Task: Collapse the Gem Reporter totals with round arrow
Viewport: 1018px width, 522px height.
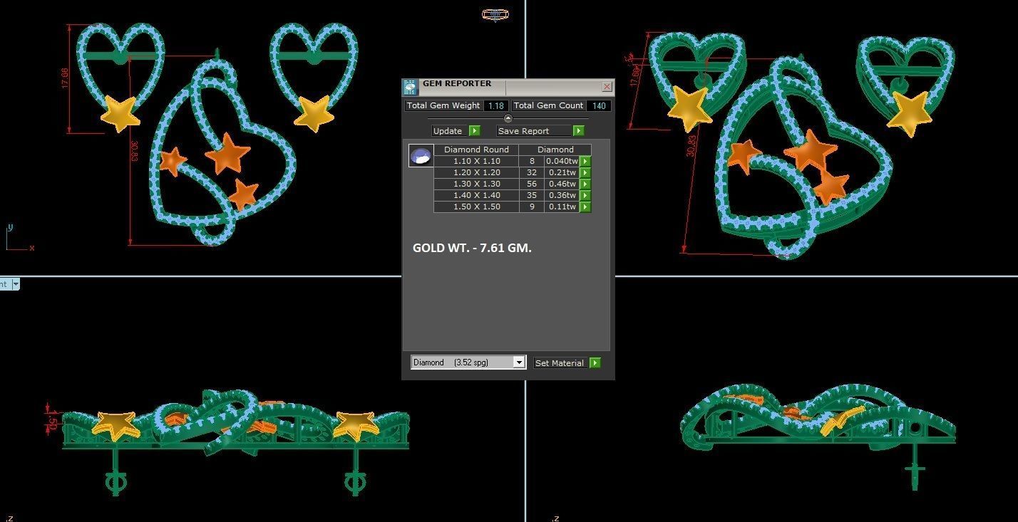Action: (508, 118)
